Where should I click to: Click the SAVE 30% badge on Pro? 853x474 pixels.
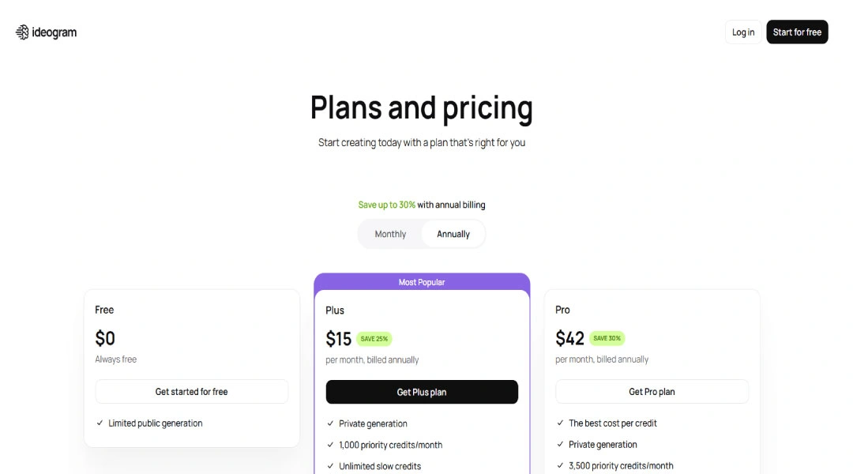[x=607, y=338]
